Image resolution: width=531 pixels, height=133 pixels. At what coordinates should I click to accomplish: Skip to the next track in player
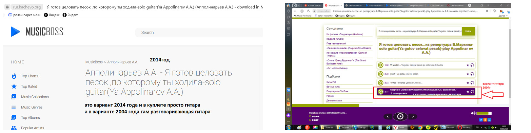(413, 116)
